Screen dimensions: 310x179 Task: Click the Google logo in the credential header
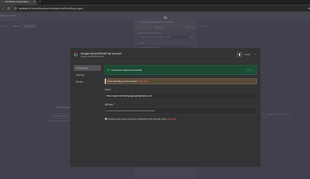pyautogui.click(x=76, y=55)
